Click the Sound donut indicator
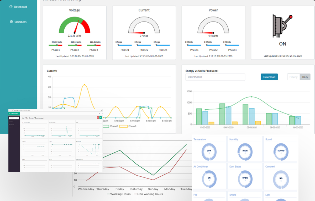This screenshot has width=315, height=201. click(x=281, y=152)
